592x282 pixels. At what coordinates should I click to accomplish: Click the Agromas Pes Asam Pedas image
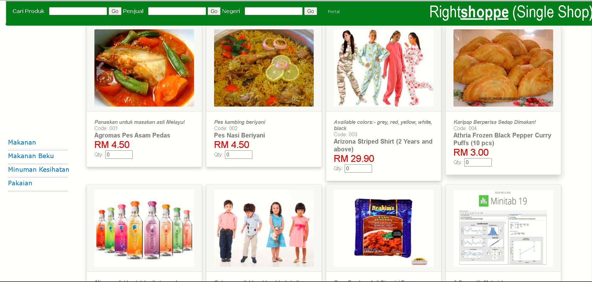tap(144, 68)
